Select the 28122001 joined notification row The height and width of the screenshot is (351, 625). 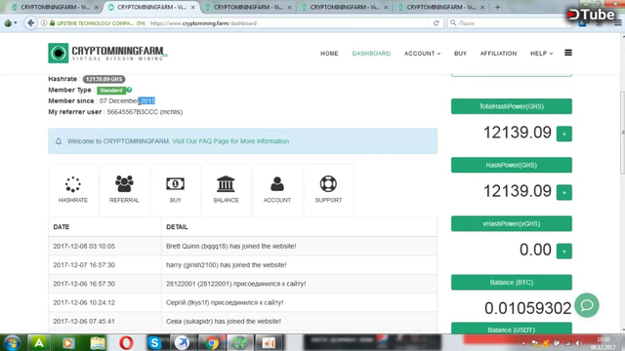click(243, 284)
